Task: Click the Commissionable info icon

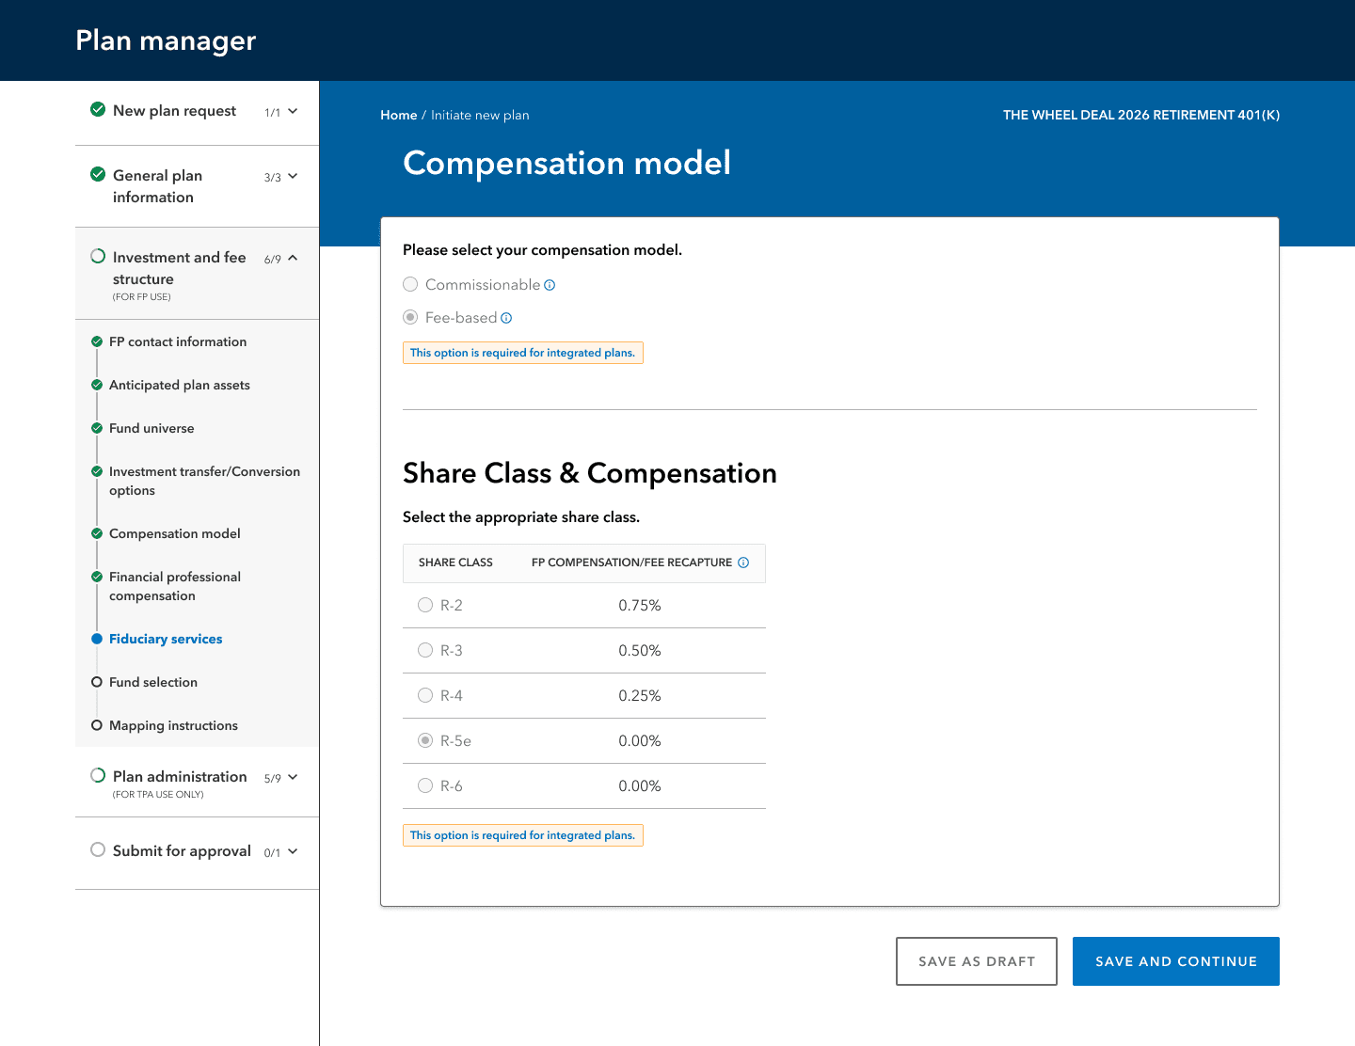Action: tap(550, 285)
